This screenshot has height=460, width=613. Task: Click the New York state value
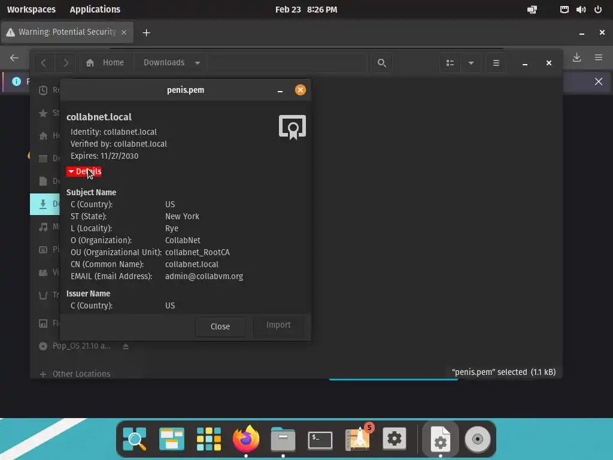[x=182, y=216]
